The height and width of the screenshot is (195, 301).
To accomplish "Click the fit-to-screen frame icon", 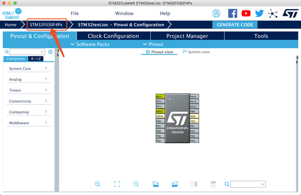I will tap(117, 184).
